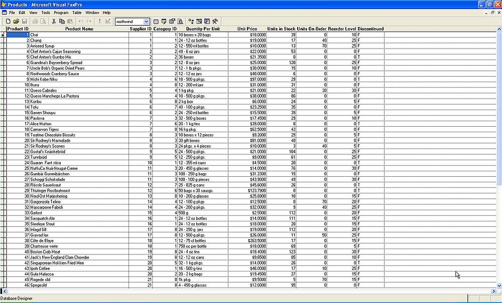Create a new file with New icon
This screenshot has width=502, height=303.
click(9, 22)
